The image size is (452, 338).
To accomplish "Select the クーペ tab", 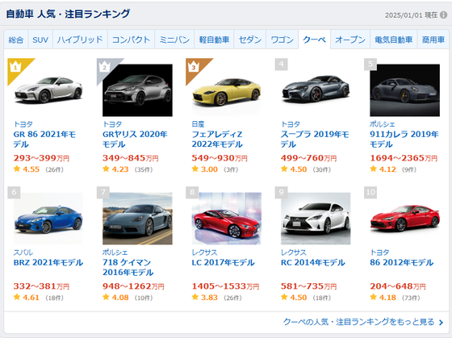I will [x=314, y=40].
